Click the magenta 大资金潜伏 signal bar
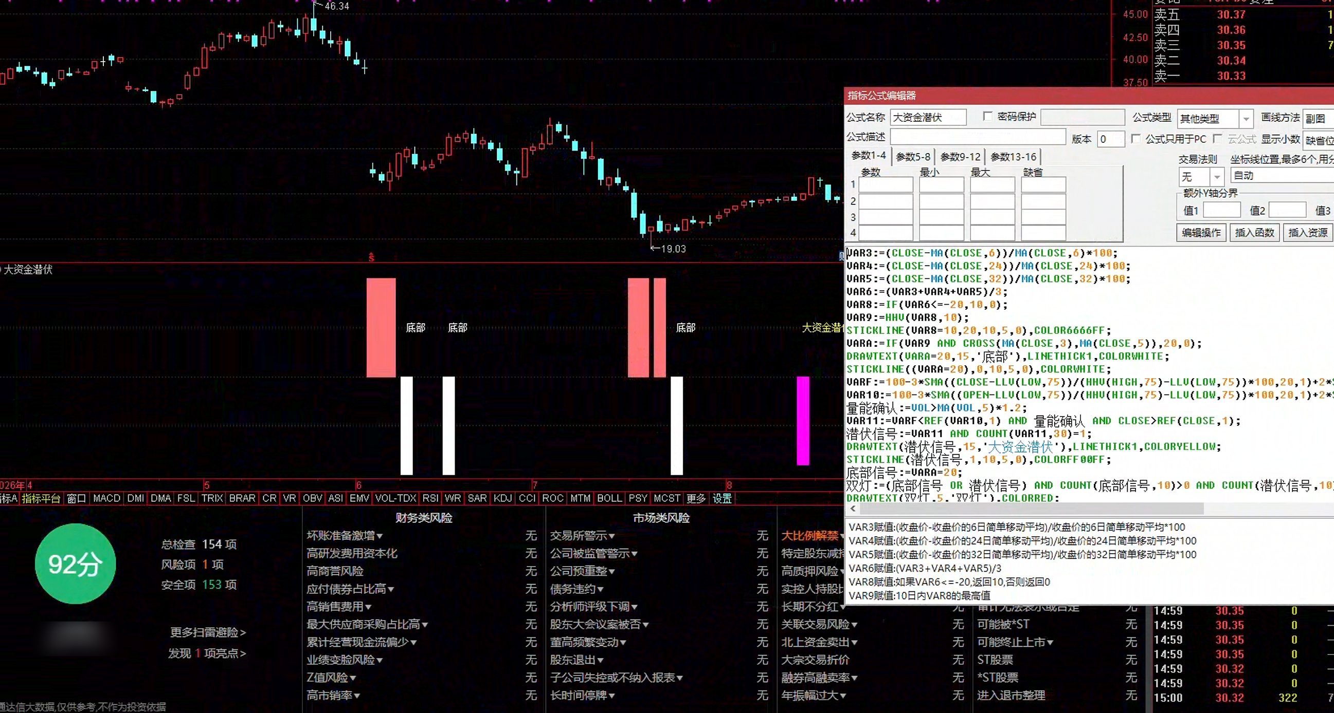Screen dimensions: 1334x713 coord(803,421)
